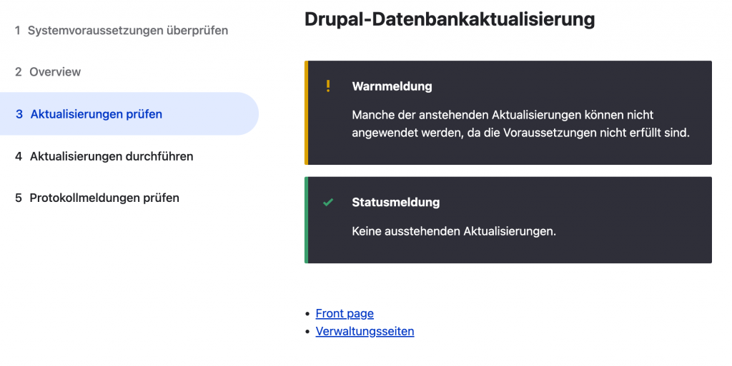Select the highlighted Aktualisierungen prüfen step
The image size is (732, 366).
[x=96, y=114]
